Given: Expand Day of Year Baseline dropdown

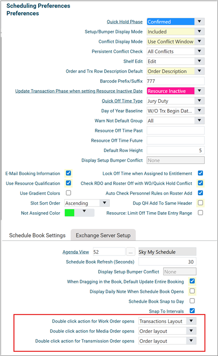Looking at the screenshot, I should [199, 110].
